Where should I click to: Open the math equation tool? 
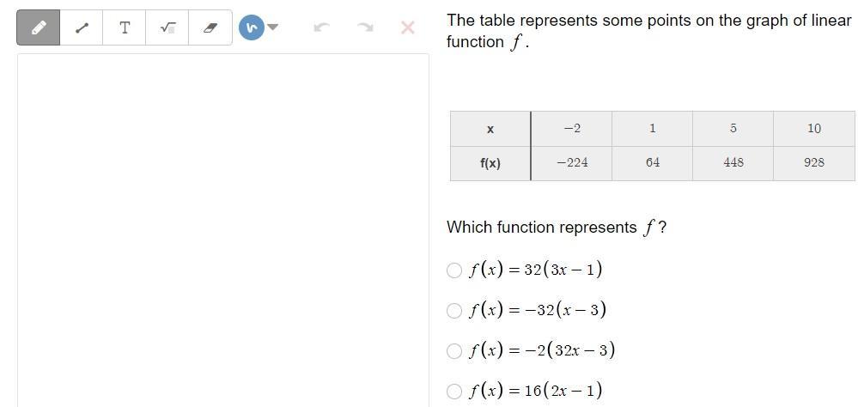pyautogui.click(x=167, y=27)
